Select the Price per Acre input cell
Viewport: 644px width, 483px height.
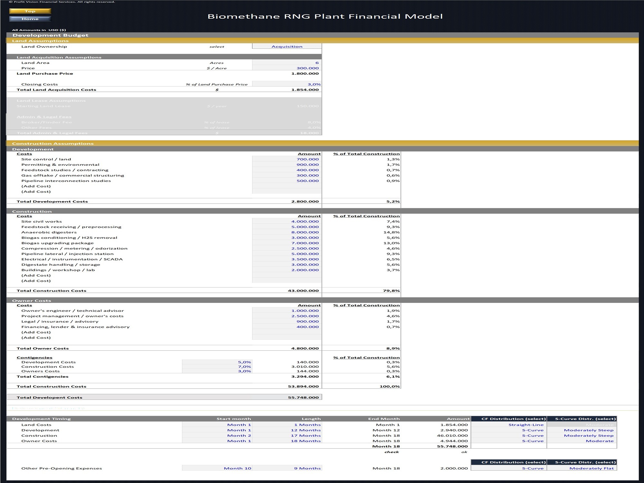[x=287, y=68]
